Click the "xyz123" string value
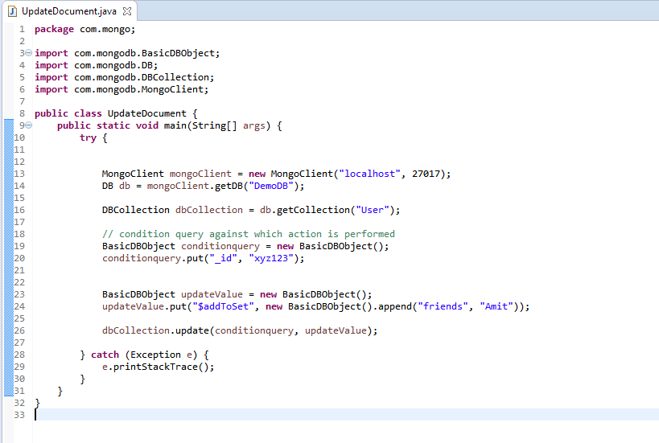Image resolution: width=659 pixels, height=443 pixels. (271, 258)
